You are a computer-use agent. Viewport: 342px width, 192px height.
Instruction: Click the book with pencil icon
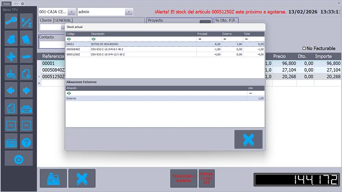(x=26, y=39)
